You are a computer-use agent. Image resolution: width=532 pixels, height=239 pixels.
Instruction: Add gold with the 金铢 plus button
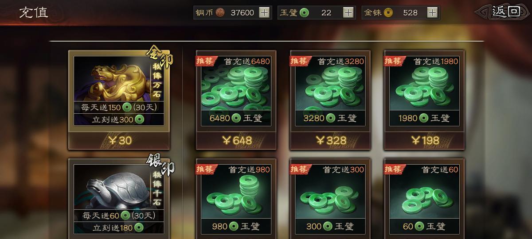click(x=432, y=12)
